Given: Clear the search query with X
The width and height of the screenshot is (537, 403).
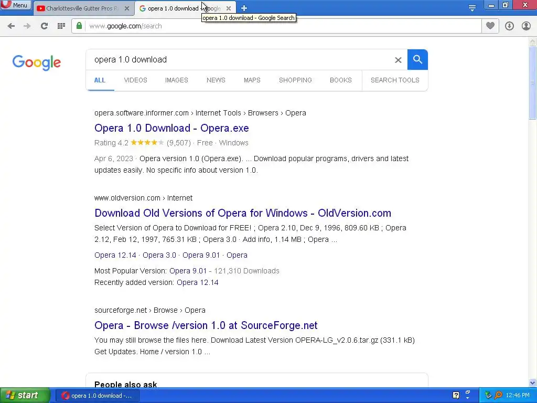Looking at the screenshot, I should [x=398, y=60].
